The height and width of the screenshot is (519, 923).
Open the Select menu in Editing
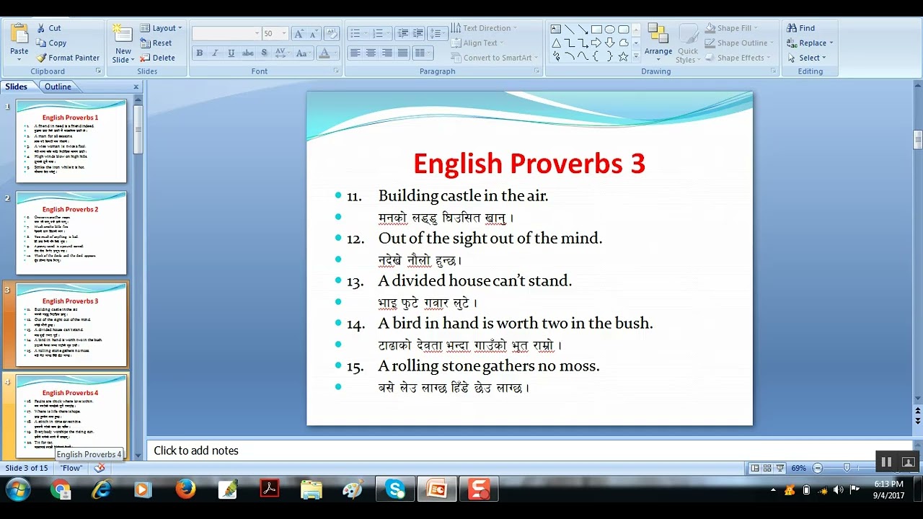click(808, 58)
